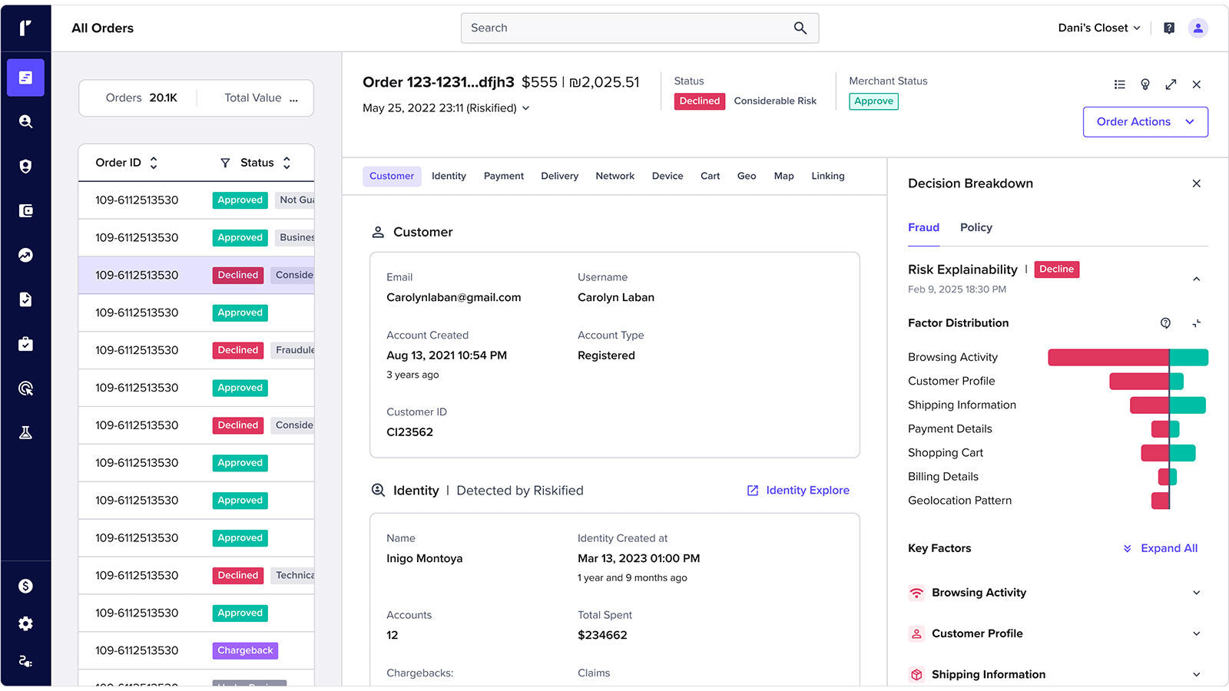This screenshot has height=691, width=1229.
Task: Open the list view icon in order header
Action: pyautogui.click(x=1119, y=84)
